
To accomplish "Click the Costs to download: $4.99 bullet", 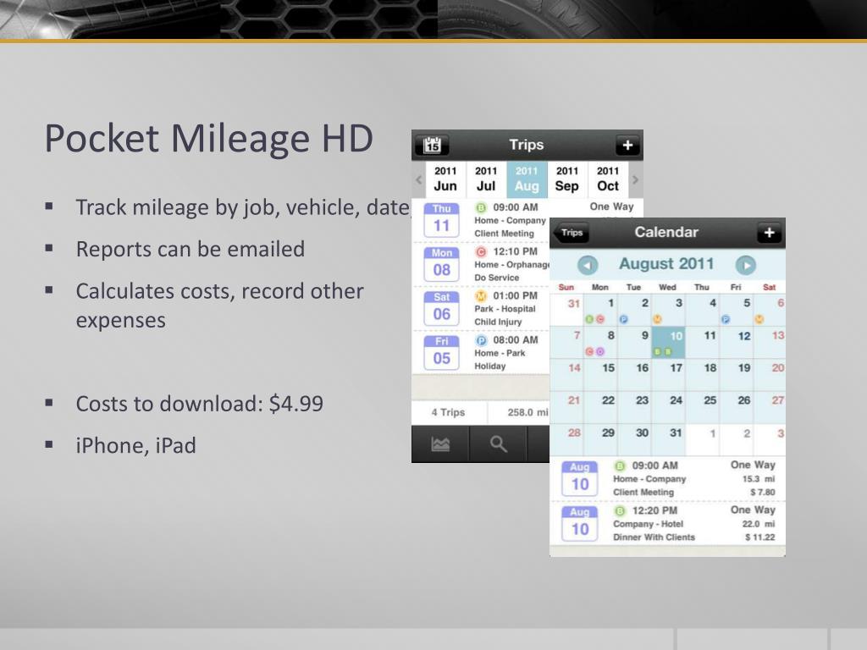I will (200, 404).
